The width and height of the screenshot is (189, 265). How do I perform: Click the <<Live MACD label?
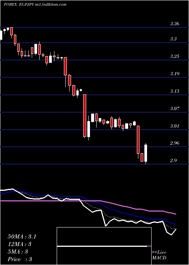point(159,255)
